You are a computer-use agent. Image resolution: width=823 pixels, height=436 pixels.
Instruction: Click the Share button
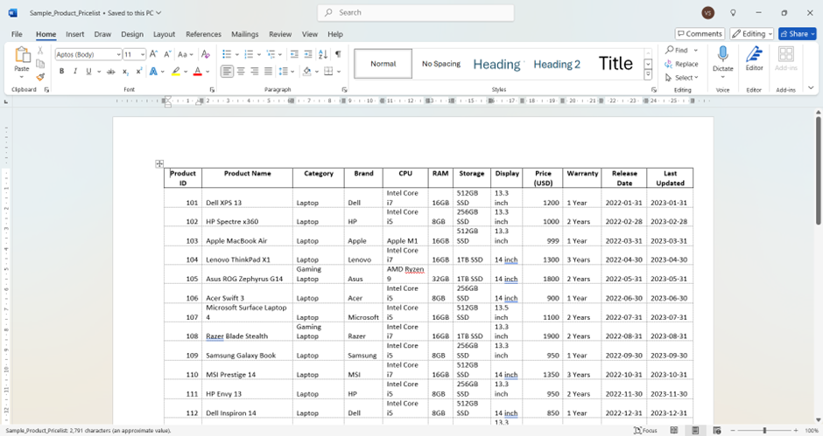click(797, 34)
